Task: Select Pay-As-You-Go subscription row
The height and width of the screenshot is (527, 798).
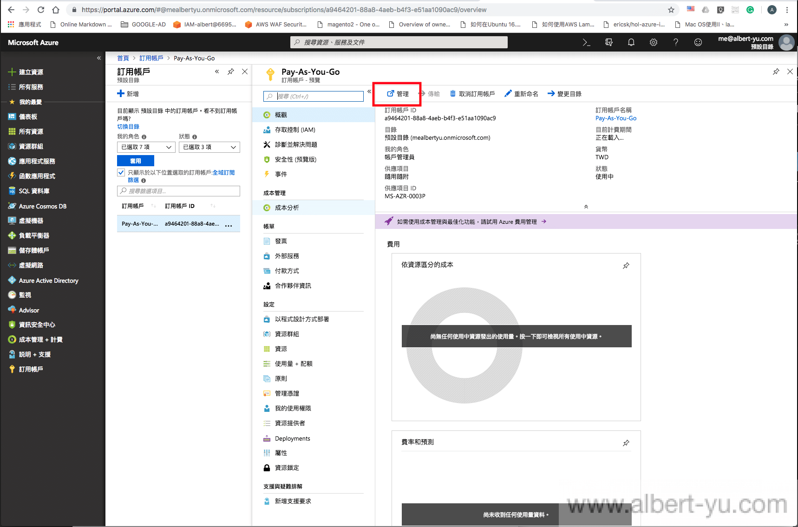Action: 178,224
